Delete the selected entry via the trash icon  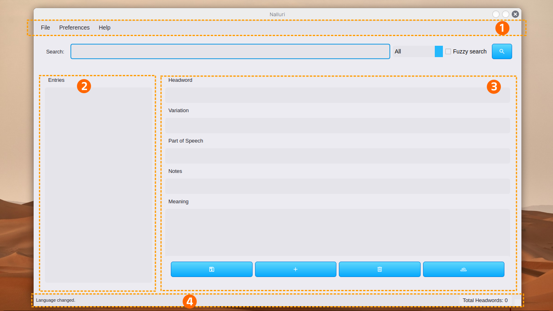(379, 269)
